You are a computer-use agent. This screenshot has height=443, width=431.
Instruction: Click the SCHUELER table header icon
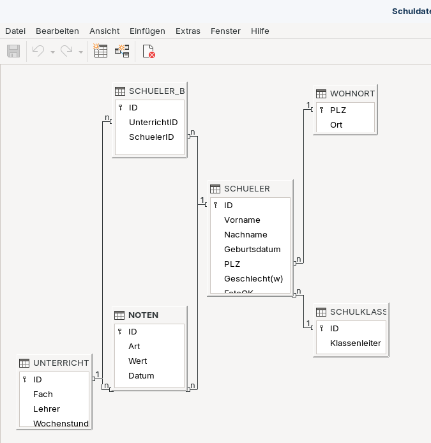pos(215,188)
